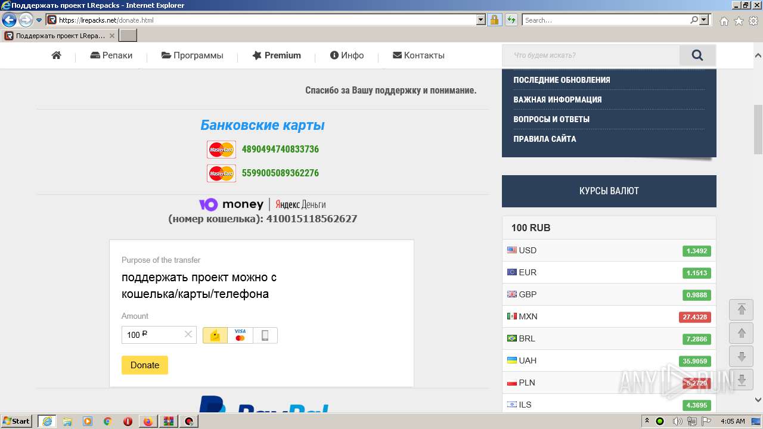Select the Поддержать проект LRepacks tab
The image size is (763, 429).
tap(60, 36)
